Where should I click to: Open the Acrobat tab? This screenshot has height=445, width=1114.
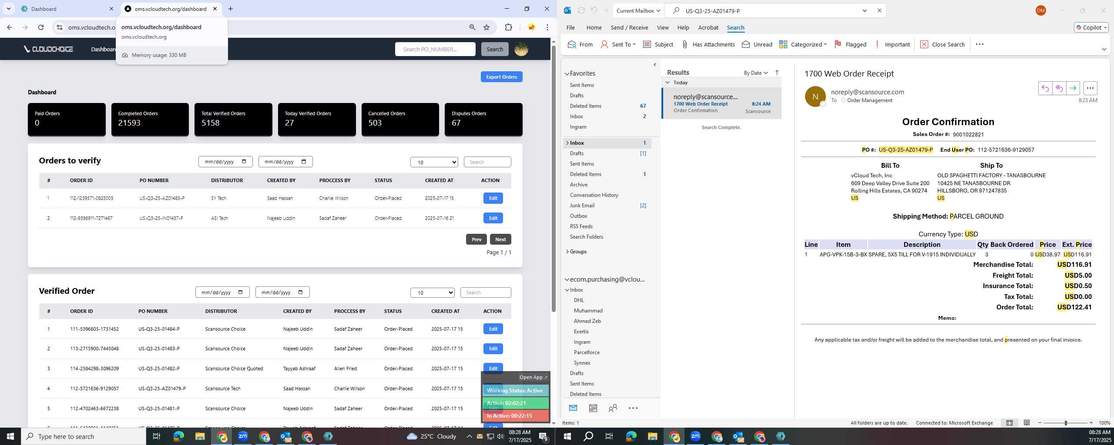tap(708, 27)
